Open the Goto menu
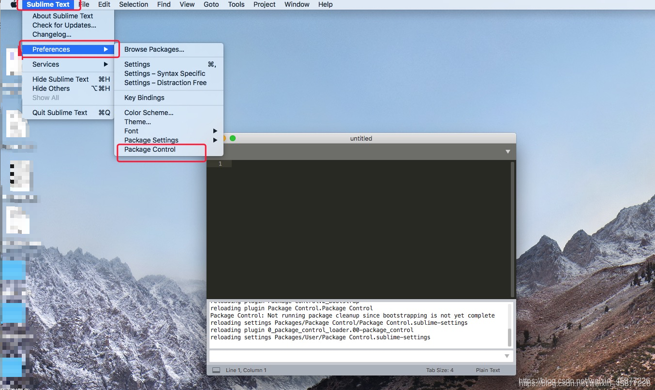 coord(211,4)
